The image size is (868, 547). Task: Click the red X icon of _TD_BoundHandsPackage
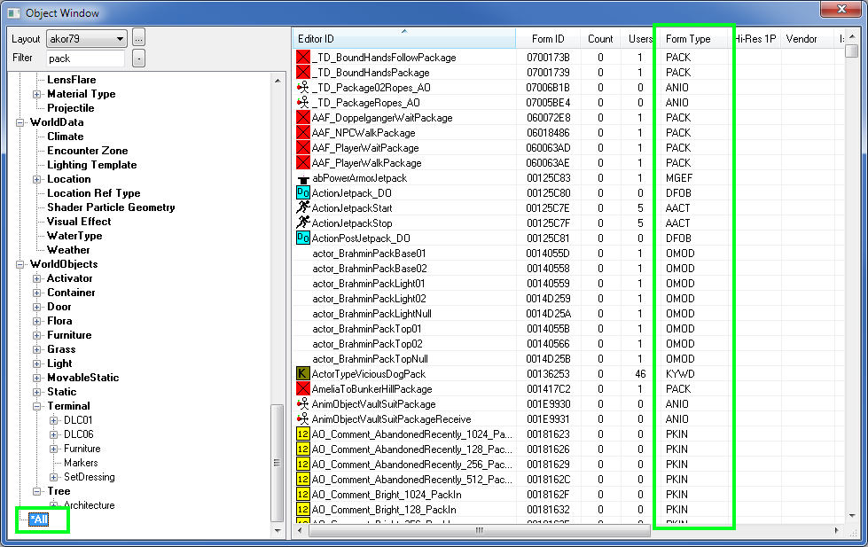303,72
